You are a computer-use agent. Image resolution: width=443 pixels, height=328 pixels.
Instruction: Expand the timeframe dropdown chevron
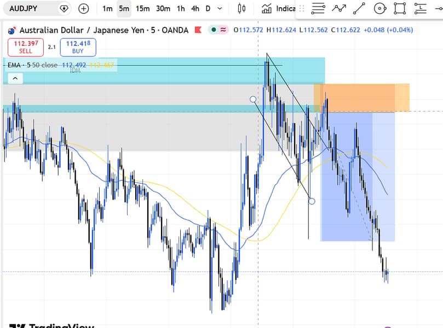pos(220,9)
